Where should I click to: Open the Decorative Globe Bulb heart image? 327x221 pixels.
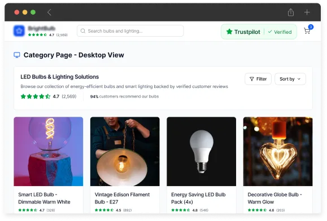click(x=278, y=152)
